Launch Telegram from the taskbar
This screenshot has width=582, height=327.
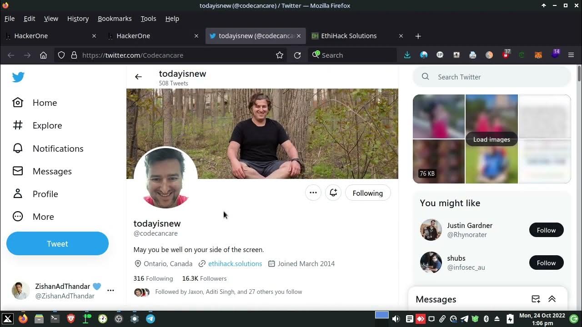pos(151,319)
